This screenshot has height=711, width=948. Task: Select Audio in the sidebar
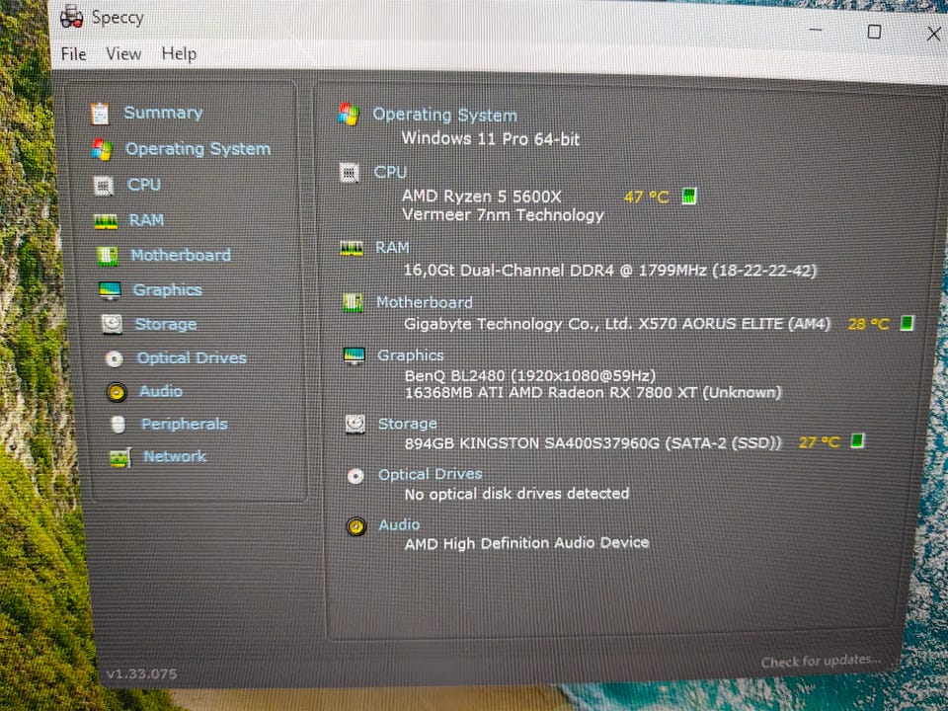[x=161, y=391]
